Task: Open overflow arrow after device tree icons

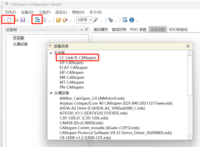Action: point(49,21)
